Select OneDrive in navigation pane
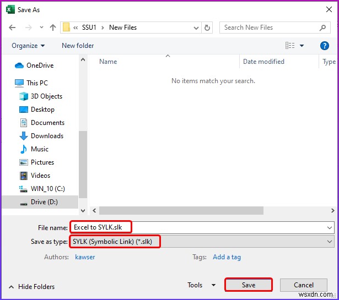This screenshot has width=339, height=300. (x=40, y=66)
